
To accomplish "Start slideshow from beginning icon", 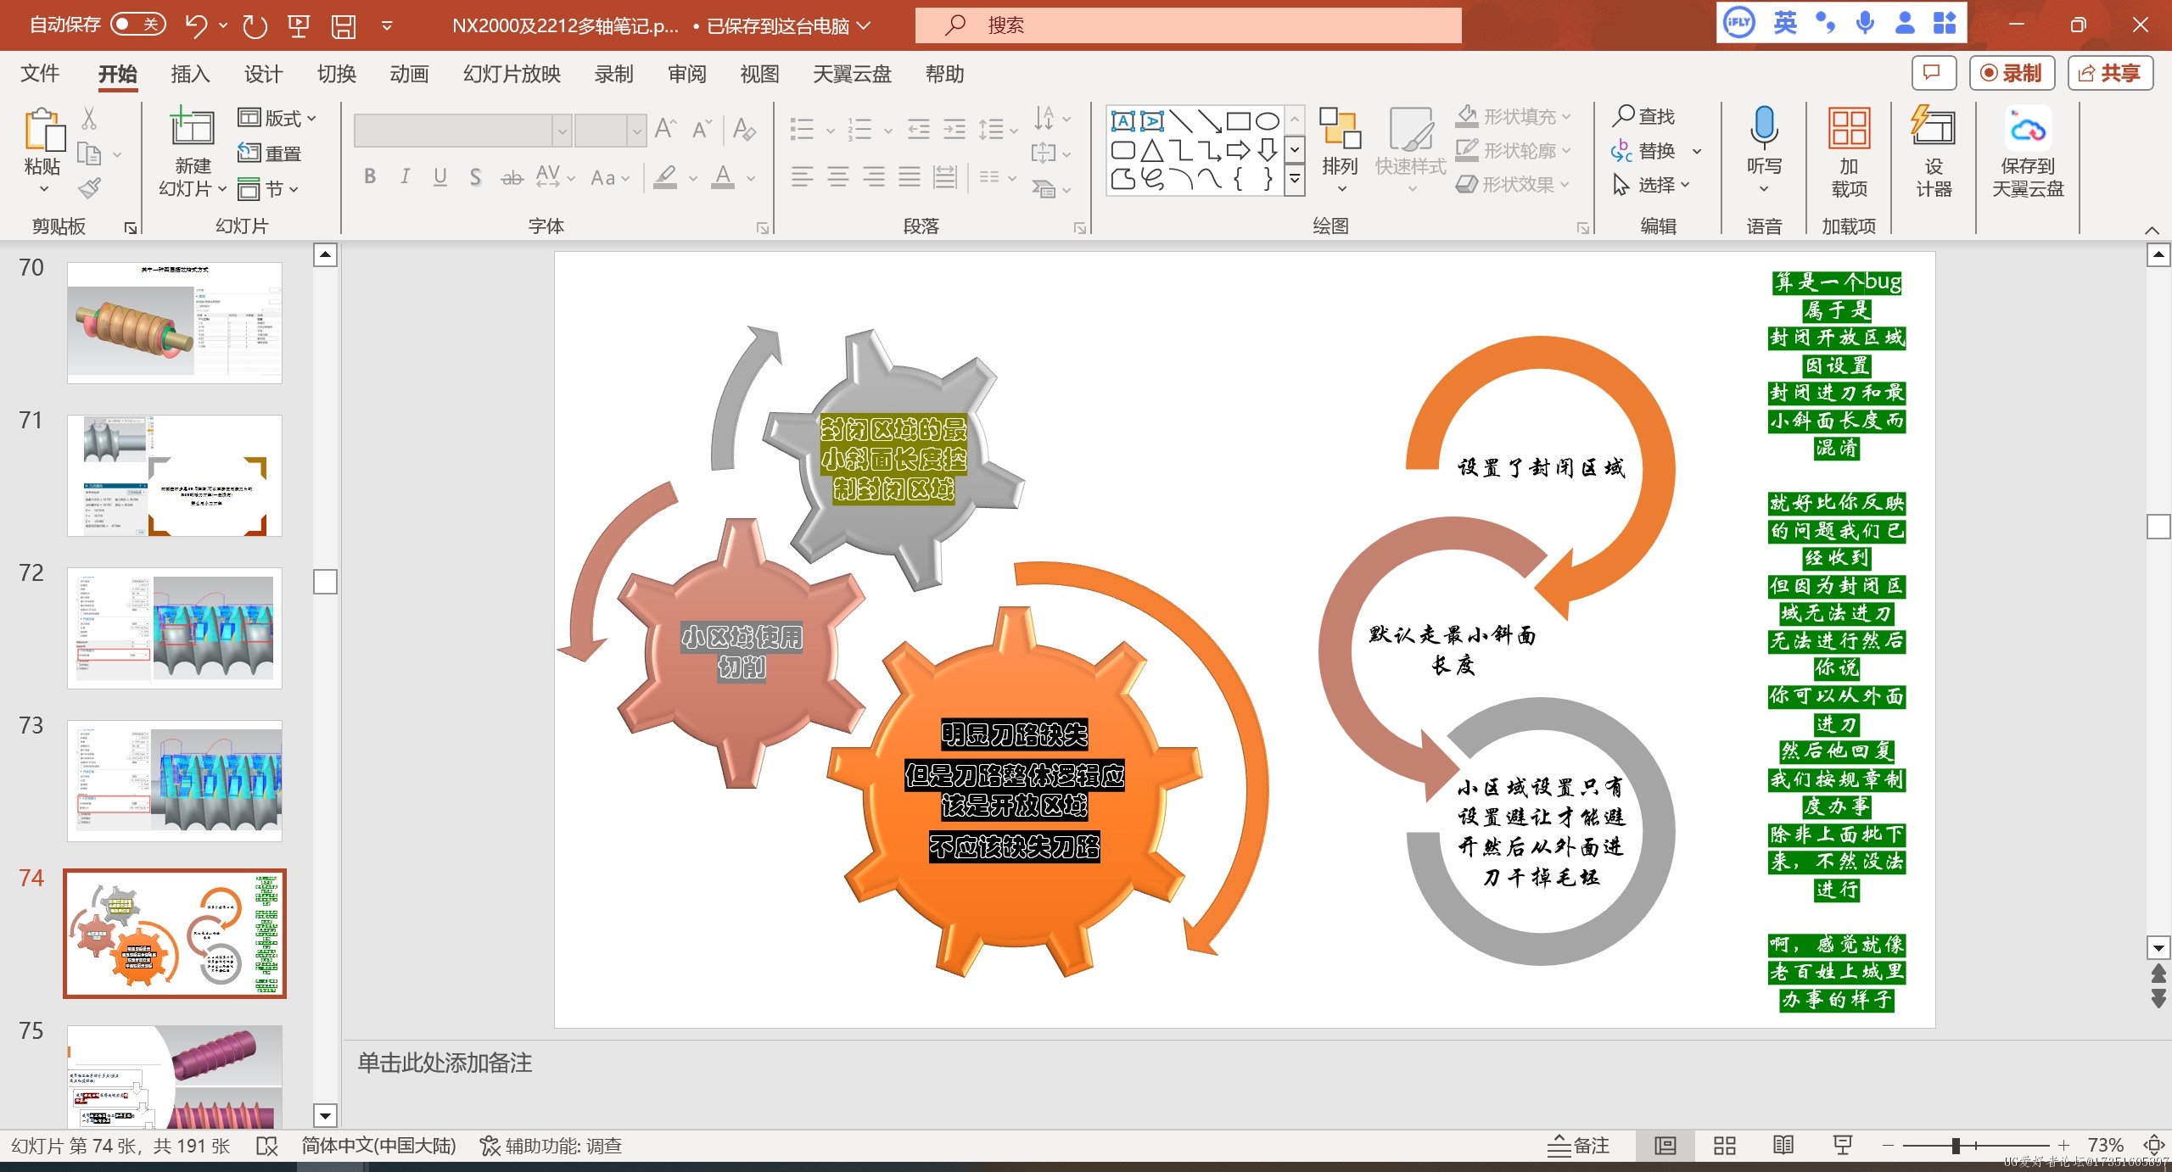I will click(x=299, y=25).
